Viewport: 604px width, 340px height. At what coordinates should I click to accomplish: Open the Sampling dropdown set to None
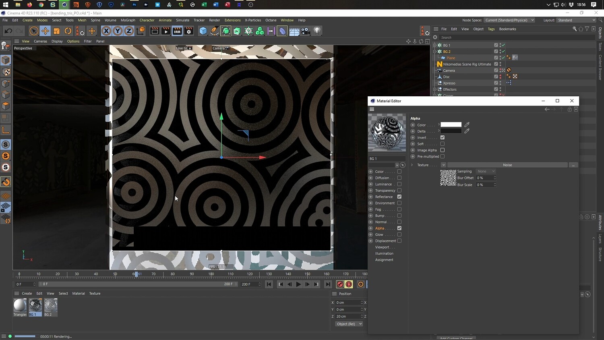[x=486, y=172]
